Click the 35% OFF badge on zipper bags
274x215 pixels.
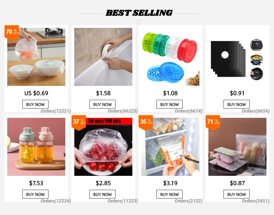146,122
